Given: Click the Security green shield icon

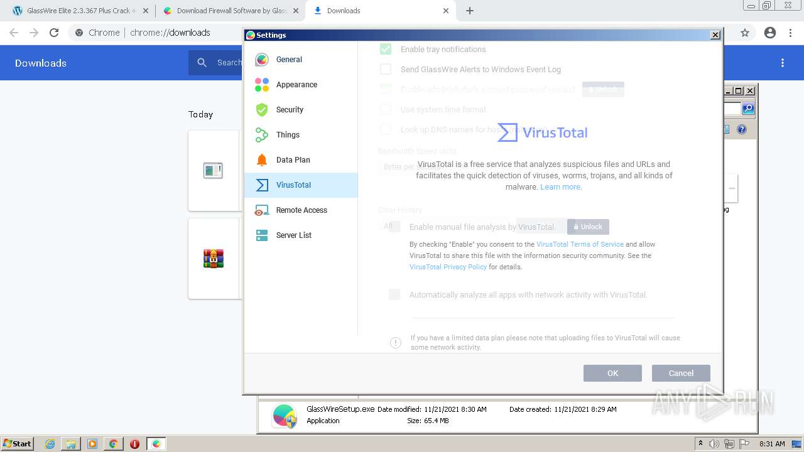Looking at the screenshot, I should pos(262,110).
